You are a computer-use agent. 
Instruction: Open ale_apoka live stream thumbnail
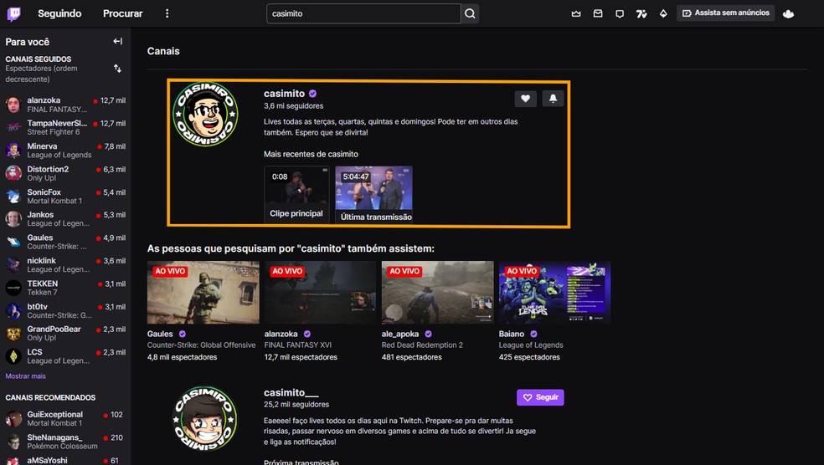coord(437,293)
